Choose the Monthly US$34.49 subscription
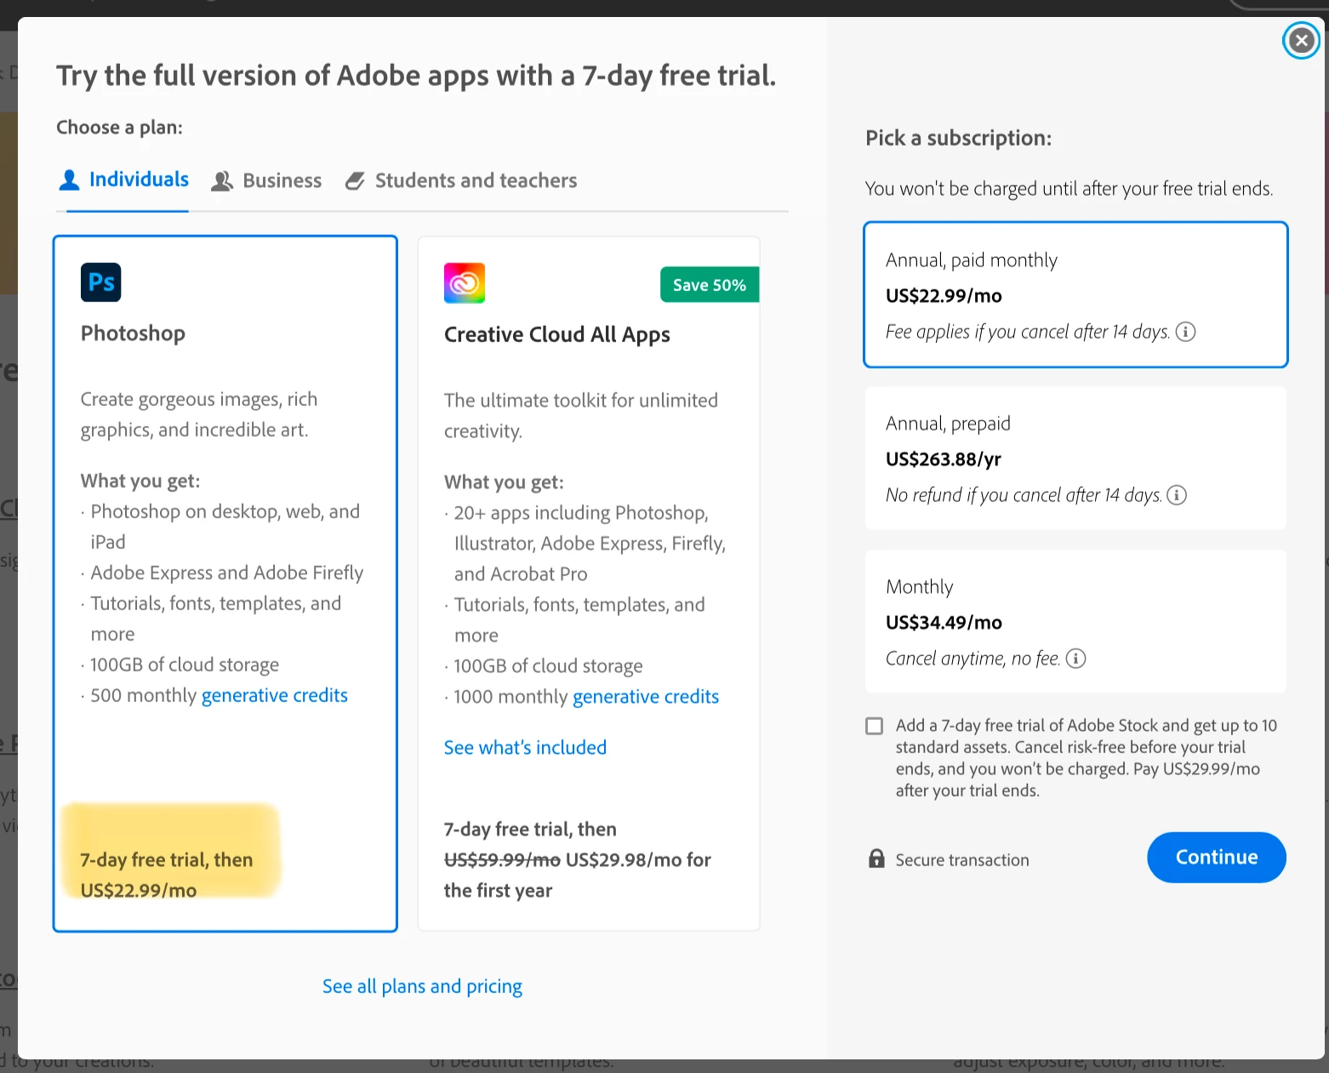The image size is (1329, 1073). pyautogui.click(x=1075, y=621)
